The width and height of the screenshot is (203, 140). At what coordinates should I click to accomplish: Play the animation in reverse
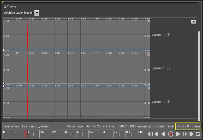pos(163,134)
